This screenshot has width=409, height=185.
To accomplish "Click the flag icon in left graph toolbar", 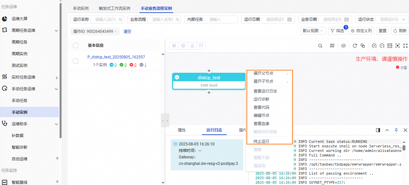I will click(x=201, y=46).
